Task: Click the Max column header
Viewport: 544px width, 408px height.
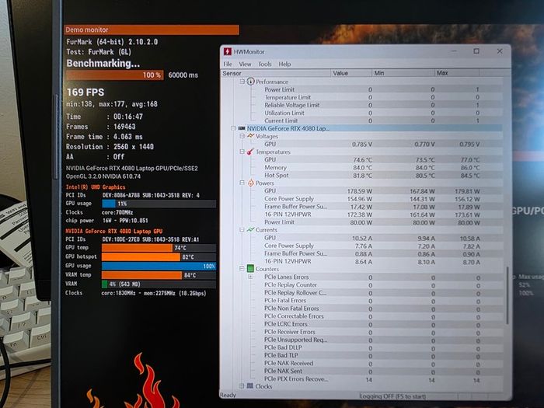Action: pos(457,73)
